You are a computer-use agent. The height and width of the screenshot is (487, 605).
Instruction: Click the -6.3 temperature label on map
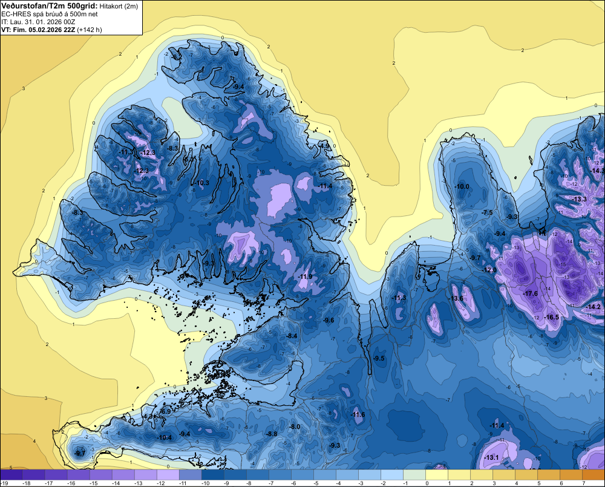tap(188, 159)
